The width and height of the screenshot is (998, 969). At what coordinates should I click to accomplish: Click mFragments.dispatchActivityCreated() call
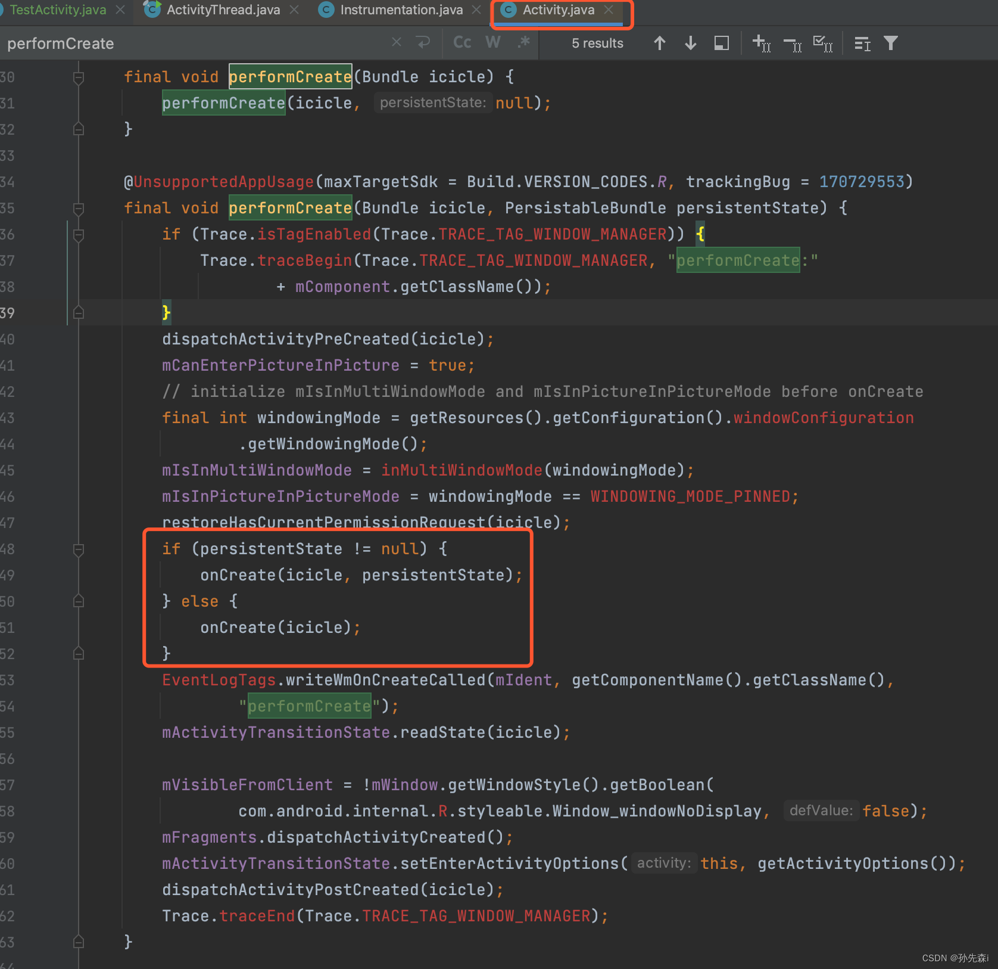338,837
